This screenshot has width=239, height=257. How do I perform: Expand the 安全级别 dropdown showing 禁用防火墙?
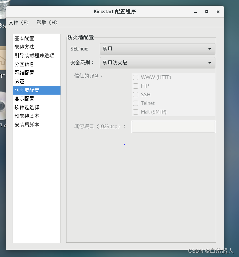[x=158, y=63]
